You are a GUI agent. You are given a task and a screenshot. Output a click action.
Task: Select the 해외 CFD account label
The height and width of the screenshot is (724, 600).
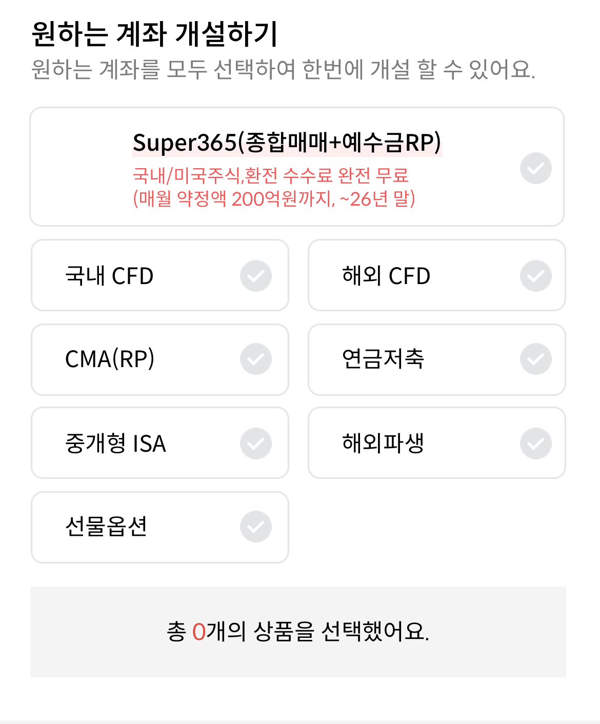386,276
